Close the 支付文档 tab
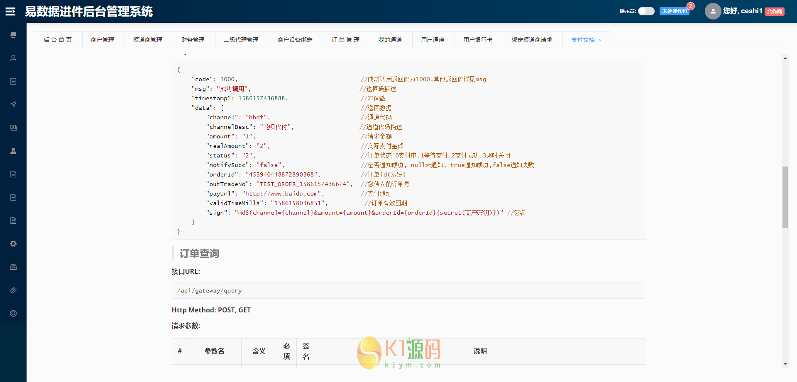This screenshot has width=797, height=382. point(600,40)
